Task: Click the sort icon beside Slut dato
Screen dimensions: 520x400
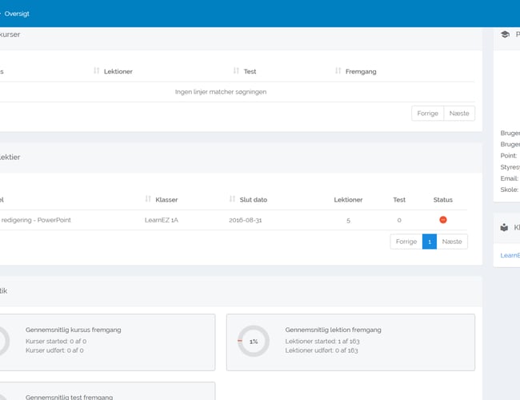Action: [x=232, y=199]
